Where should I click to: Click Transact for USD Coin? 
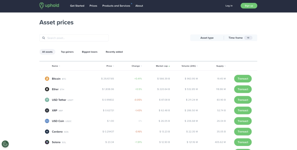243,121
